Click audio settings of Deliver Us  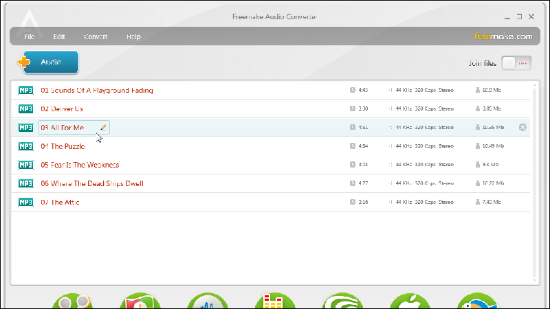point(421,108)
